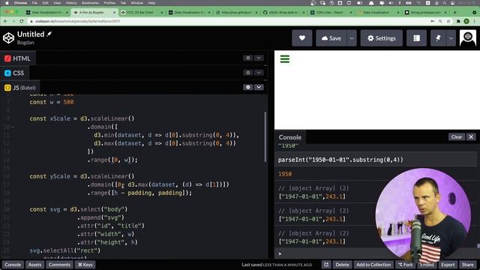Add pen to Collection
Screen dimensions: 480x270
[x=373, y=265]
